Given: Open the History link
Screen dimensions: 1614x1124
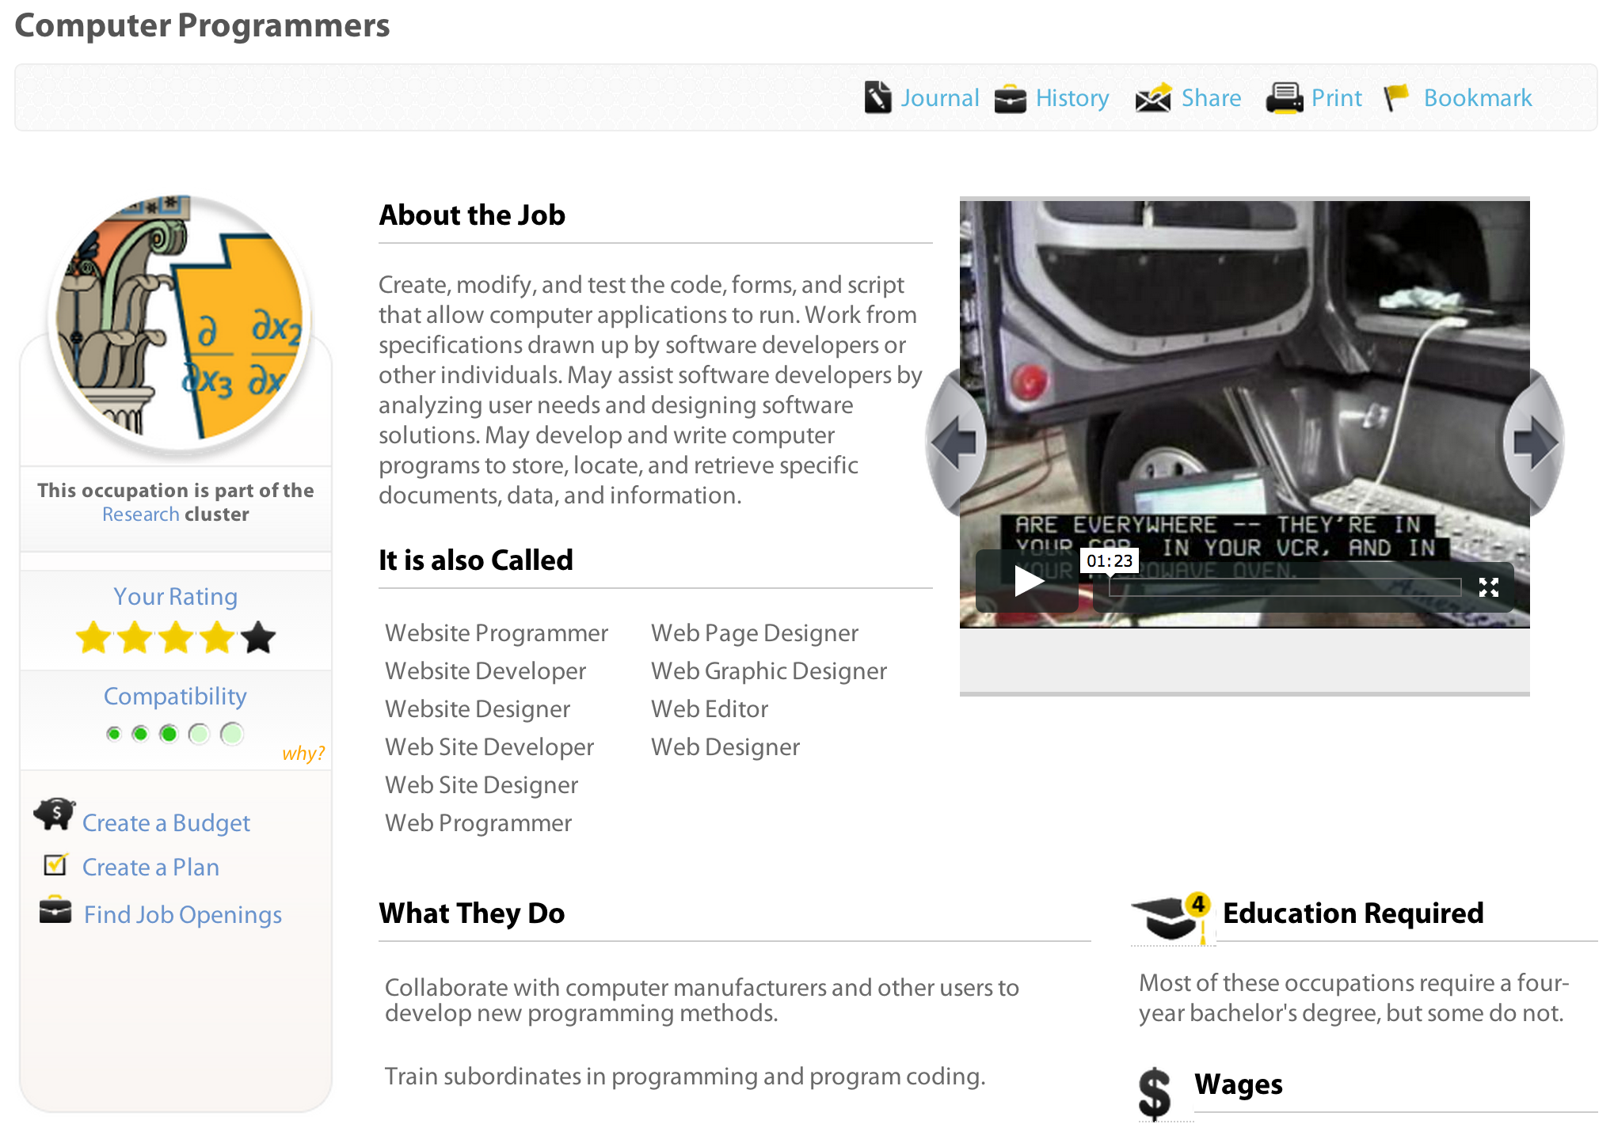Looking at the screenshot, I should pos(1072,97).
